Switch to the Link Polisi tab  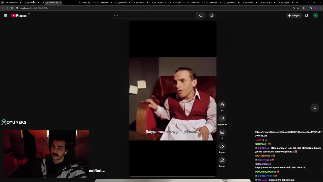[x=13, y=3]
